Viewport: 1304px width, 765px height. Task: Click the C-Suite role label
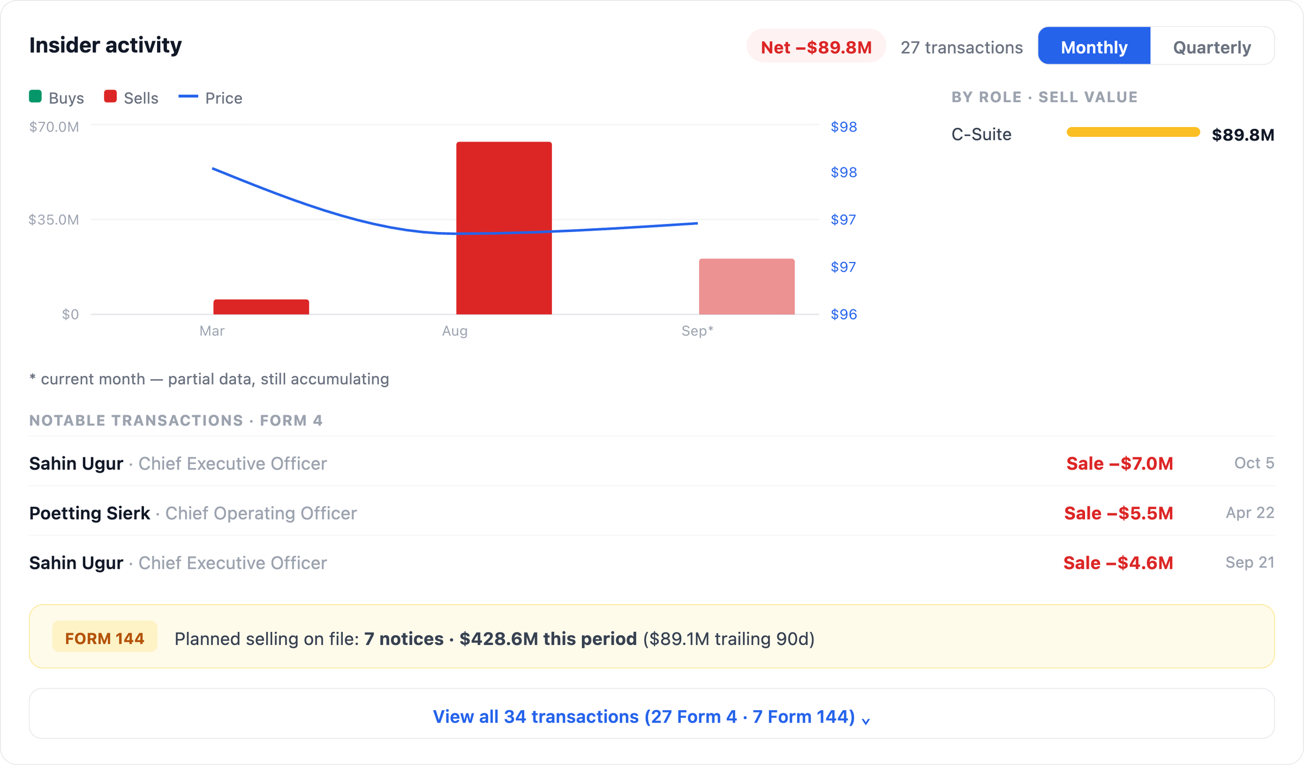(x=981, y=134)
